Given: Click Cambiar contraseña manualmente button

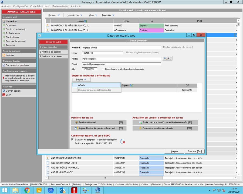Looking at the screenshot, I should point(165,128).
